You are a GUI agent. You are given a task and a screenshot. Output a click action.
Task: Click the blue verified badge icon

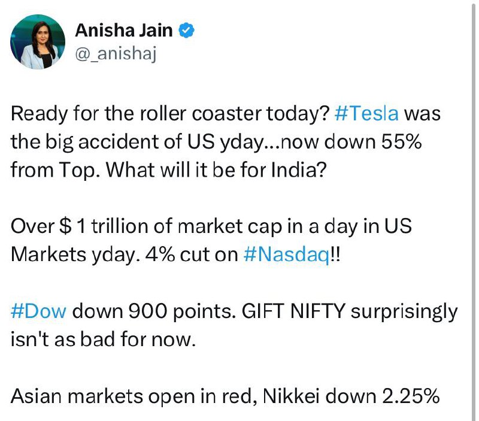point(186,31)
